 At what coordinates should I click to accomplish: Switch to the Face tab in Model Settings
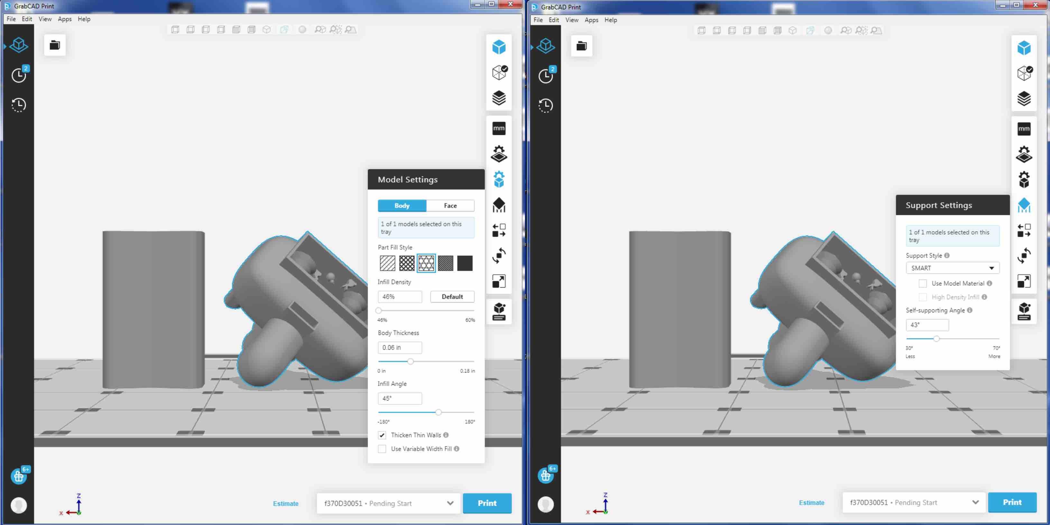(451, 205)
